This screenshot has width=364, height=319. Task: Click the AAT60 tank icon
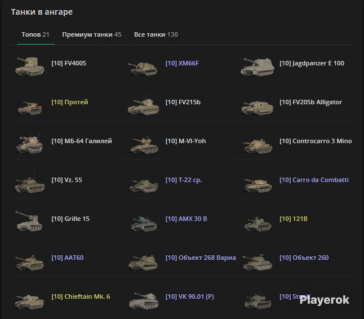tap(29, 262)
